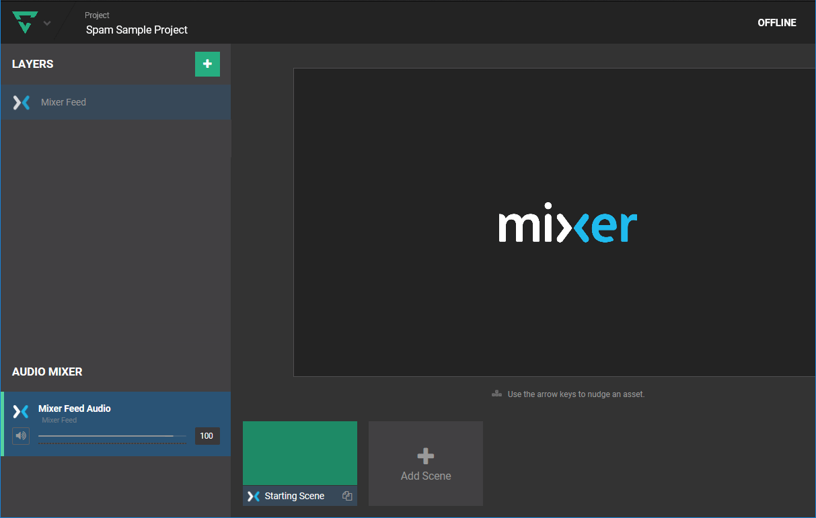Image resolution: width=816 pixels, height=518 pixels.
Task: Click the green plus to add a layer
Action: point(207,64)
